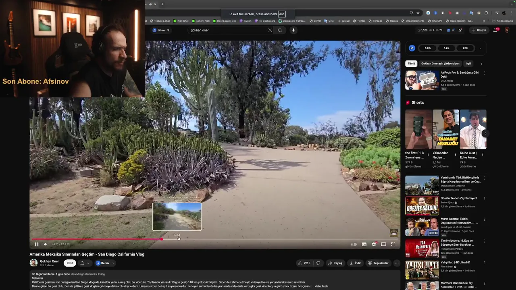Advance the Shorts shelf with next arrow
Image resolution: width=516 pixels, height=290 pixels.
485,133
